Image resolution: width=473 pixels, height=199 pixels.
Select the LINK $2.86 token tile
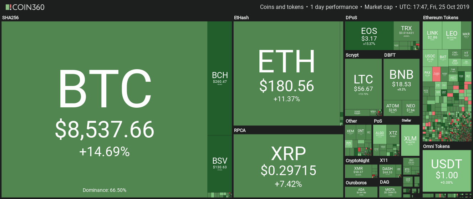coord(432,35)
